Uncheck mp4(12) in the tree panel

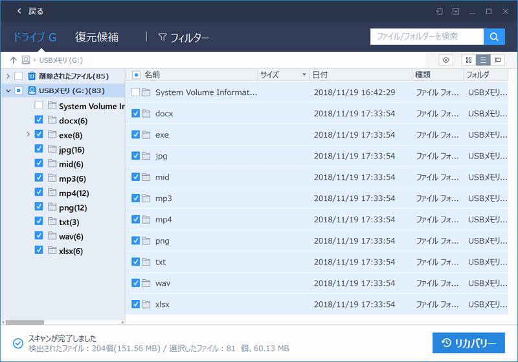(x=39, y=193)
